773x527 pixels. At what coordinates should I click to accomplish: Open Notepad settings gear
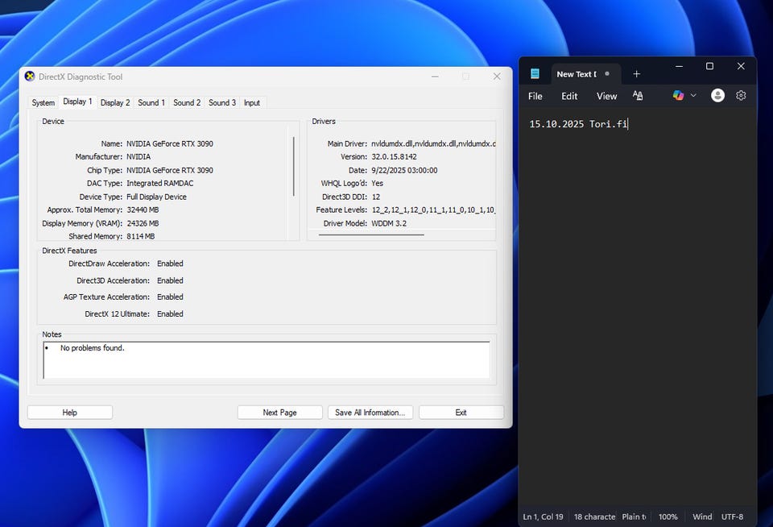741,96
